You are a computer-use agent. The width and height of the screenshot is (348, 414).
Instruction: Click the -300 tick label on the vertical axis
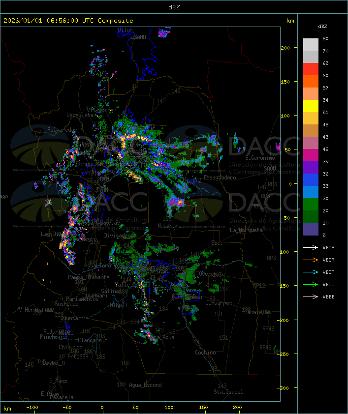(283, 388)
